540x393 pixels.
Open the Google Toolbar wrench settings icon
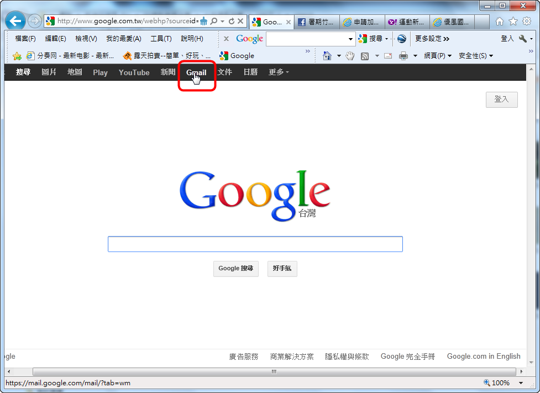pyautogui.click(x=522, y=39)
